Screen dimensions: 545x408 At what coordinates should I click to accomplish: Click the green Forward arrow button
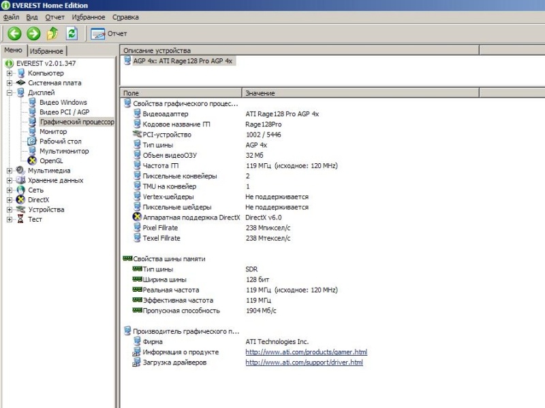click(33, 33)
